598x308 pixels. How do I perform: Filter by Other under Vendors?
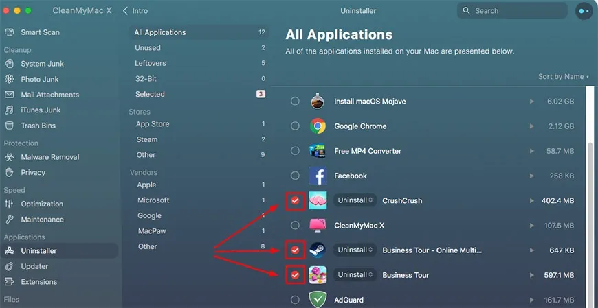tap(199, 246)
